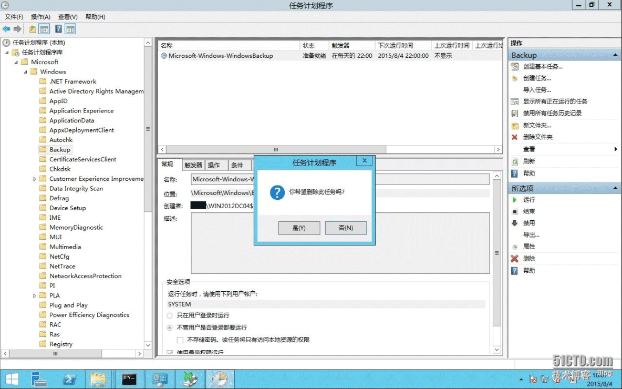Close the 任务计划程序 confirmation dialog
The height and width of the screenshot is (389, 622).
pos(365,161)
